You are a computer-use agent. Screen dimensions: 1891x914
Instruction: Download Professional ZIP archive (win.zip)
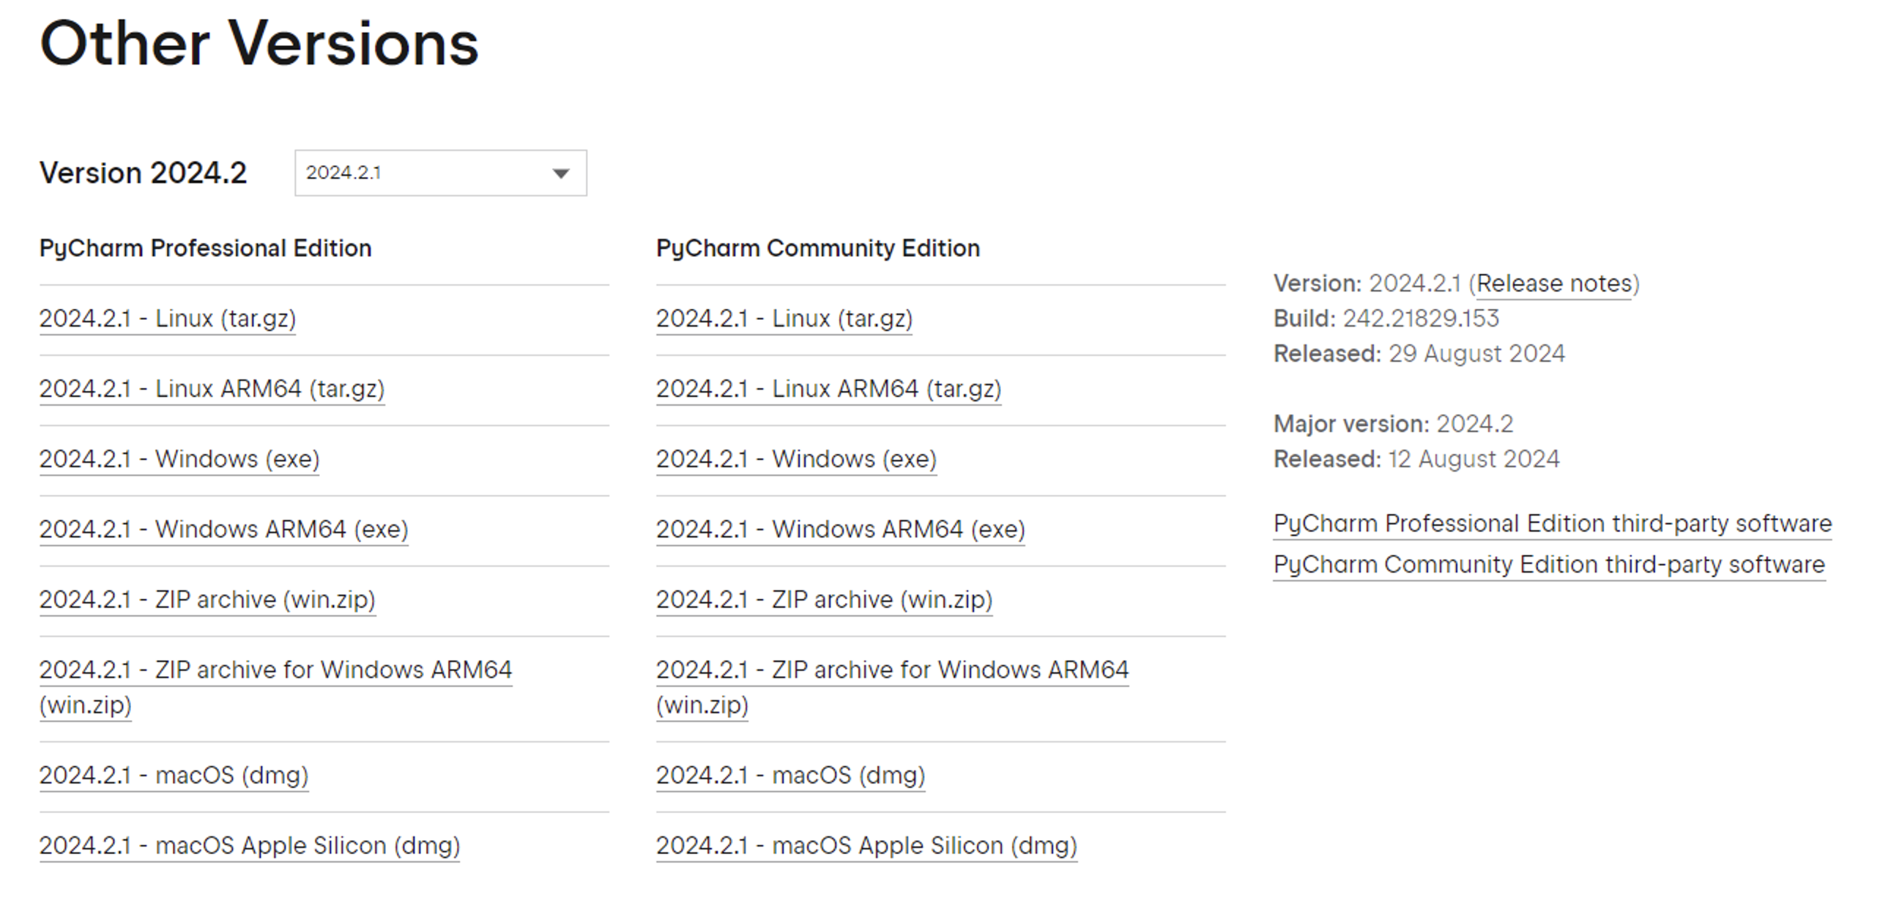coord(207,600)
